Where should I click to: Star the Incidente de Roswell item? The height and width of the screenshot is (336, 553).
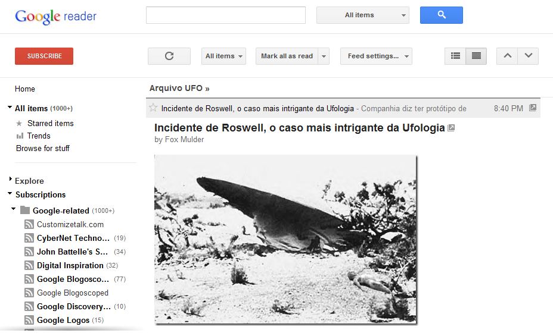(153, 108)
